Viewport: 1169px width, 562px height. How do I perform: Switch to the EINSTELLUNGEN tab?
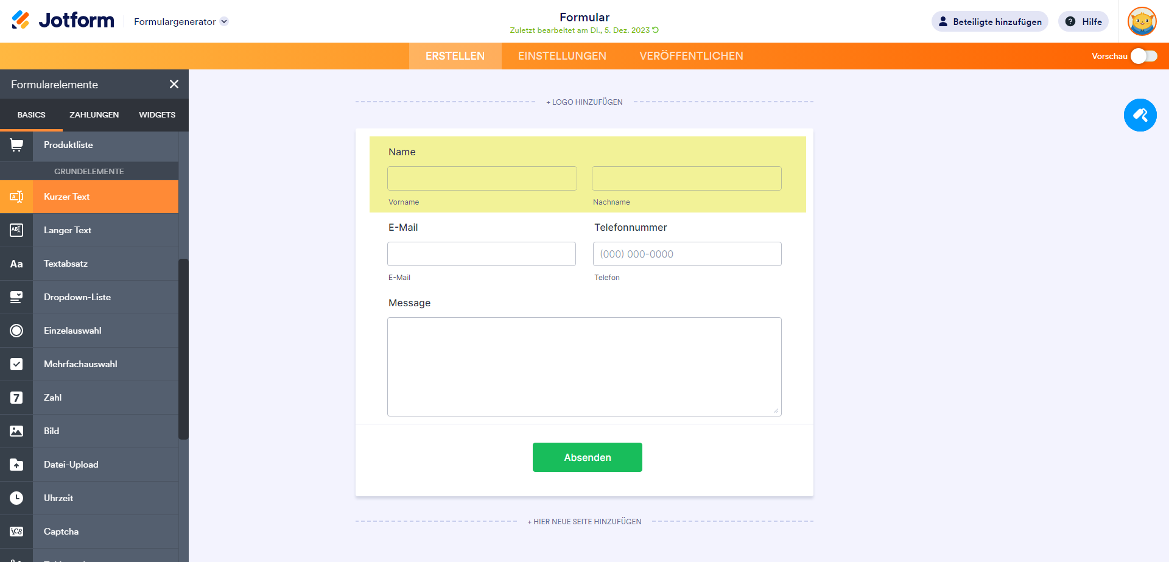pos(562,56)
